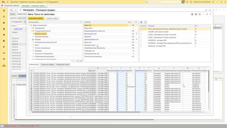Click the bar chart sidebar icon
Screen dimensions: 227x128
[x=4, y=53]
